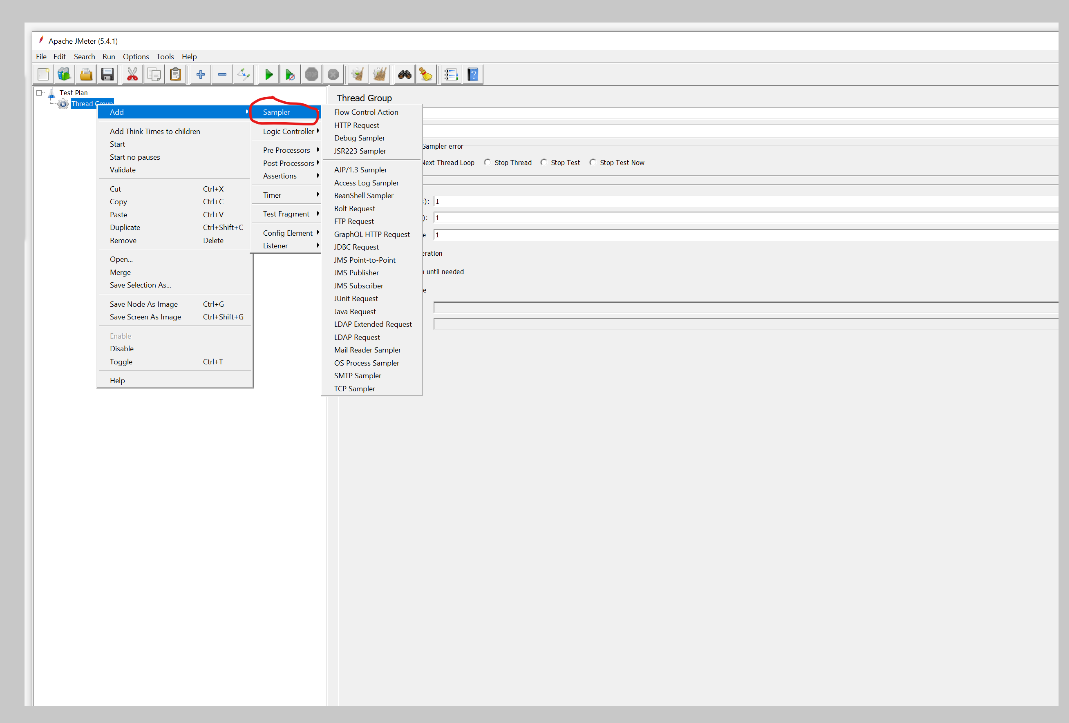Expand the Assertions submenu

286,176
